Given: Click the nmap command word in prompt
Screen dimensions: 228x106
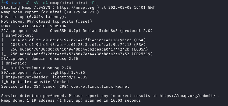Looking at the screenshot, I should click(15, 3).
